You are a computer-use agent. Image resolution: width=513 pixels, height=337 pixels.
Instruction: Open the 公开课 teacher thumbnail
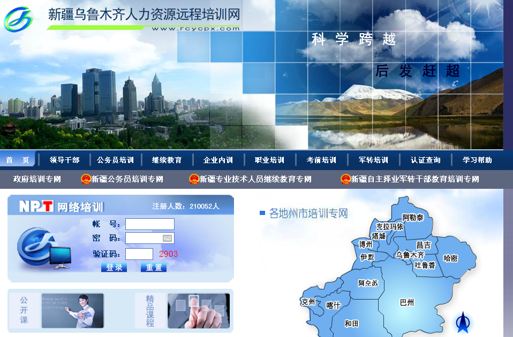(x=72, y=310)
